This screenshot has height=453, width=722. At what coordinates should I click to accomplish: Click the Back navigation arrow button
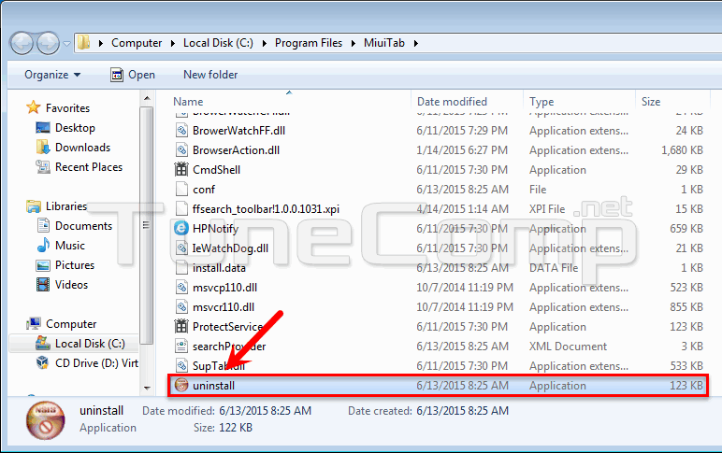point(22,43)
